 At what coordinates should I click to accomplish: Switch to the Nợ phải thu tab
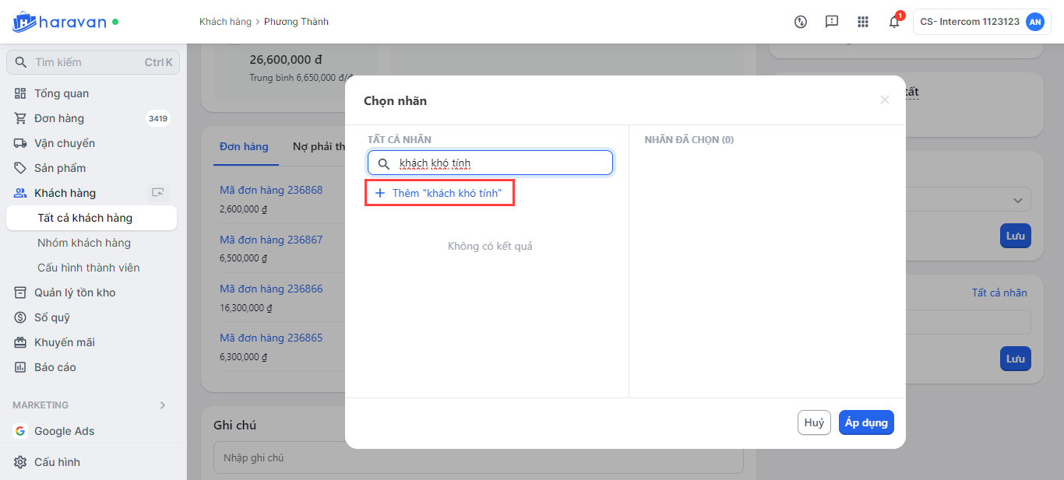coord(319,146)
